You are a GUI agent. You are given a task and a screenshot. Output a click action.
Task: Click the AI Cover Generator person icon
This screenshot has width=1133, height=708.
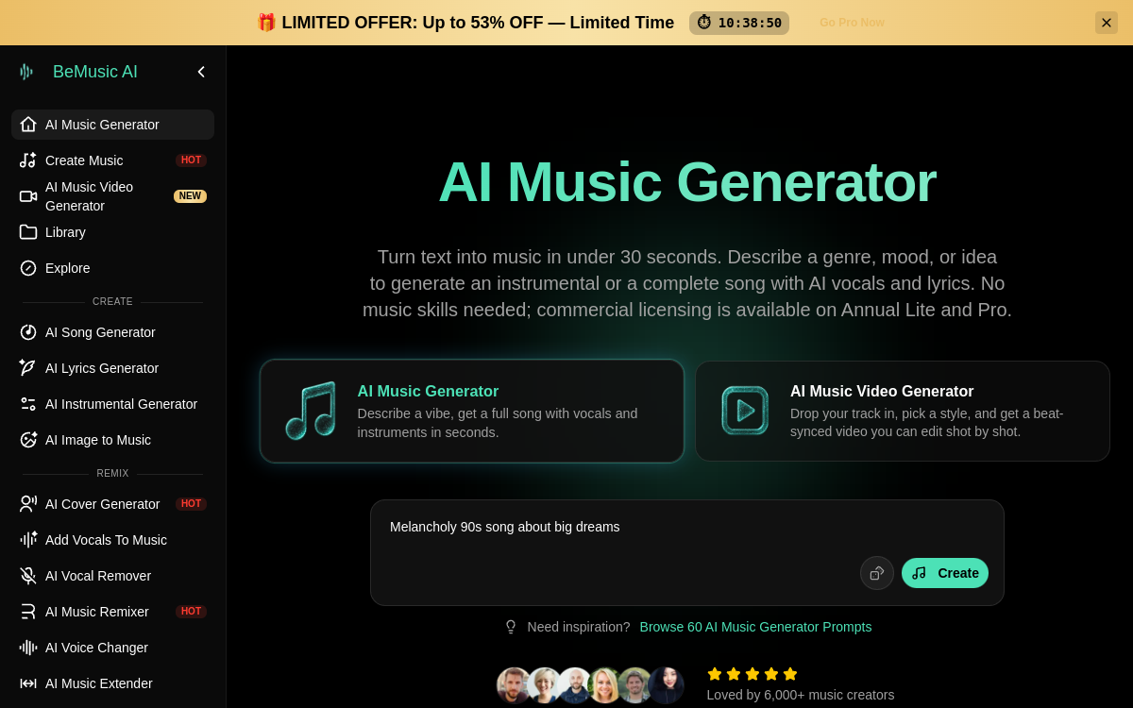(x=28, y=504)
